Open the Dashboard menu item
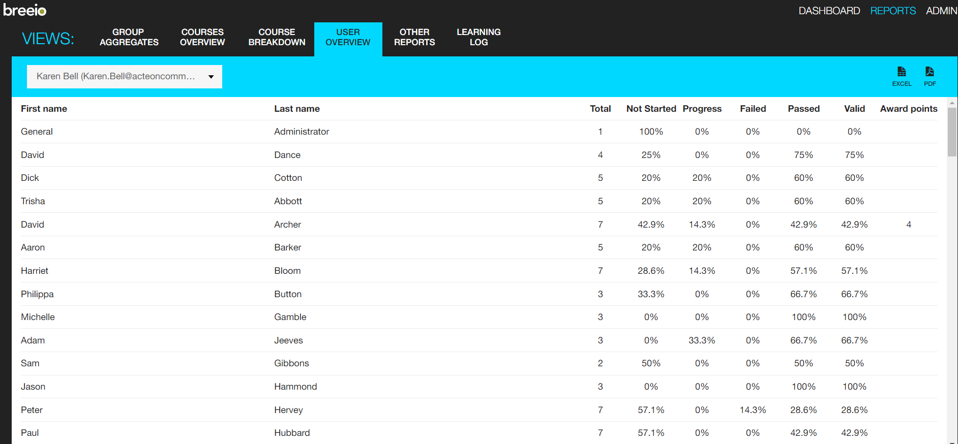The image size is (958, 444). point(829,11)
